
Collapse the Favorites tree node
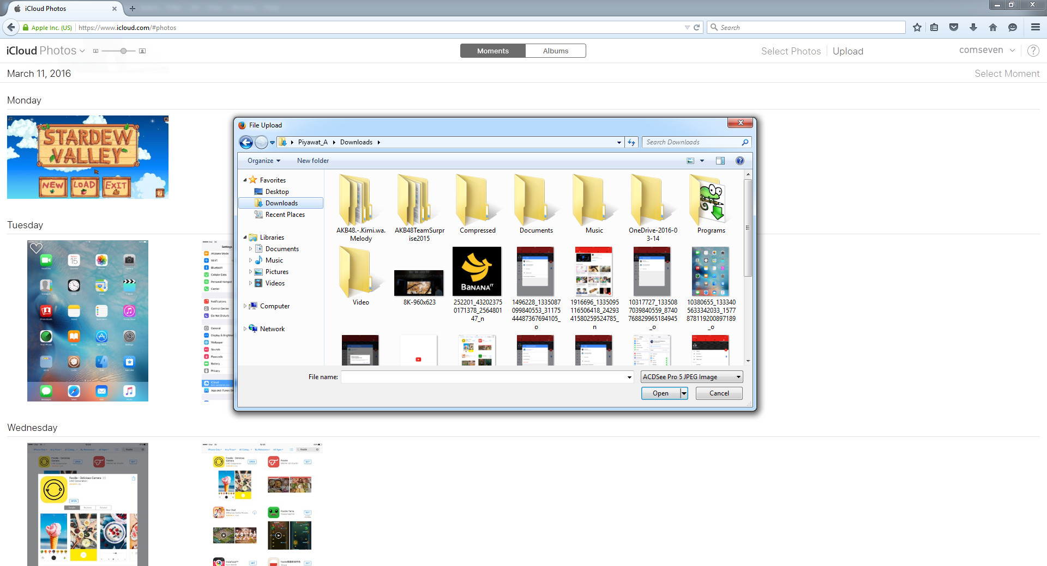point(245,180)
